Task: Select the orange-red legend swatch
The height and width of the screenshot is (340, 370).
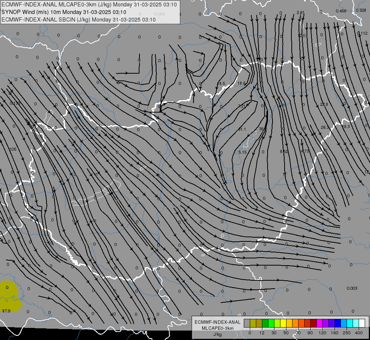Action: click(x=301, y=323)
